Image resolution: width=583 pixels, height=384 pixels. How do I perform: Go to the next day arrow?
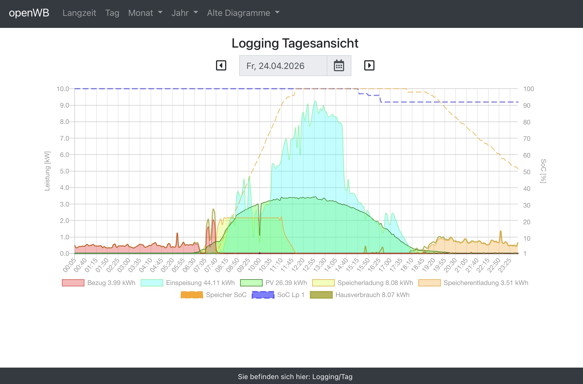369,66
